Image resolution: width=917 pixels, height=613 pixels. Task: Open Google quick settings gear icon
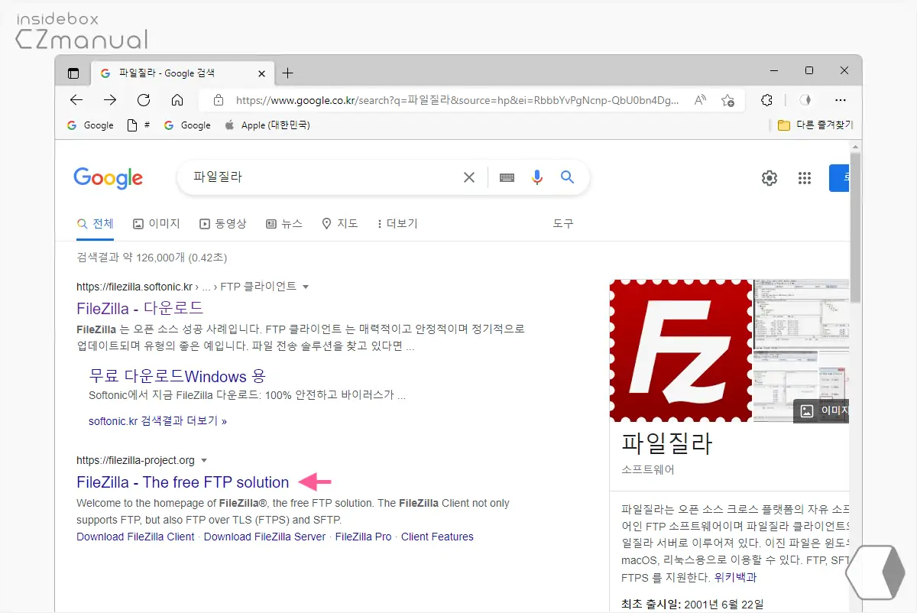click(769, 177)
